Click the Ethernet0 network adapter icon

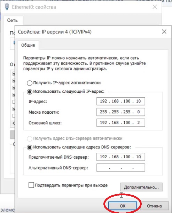pos(7,7)
